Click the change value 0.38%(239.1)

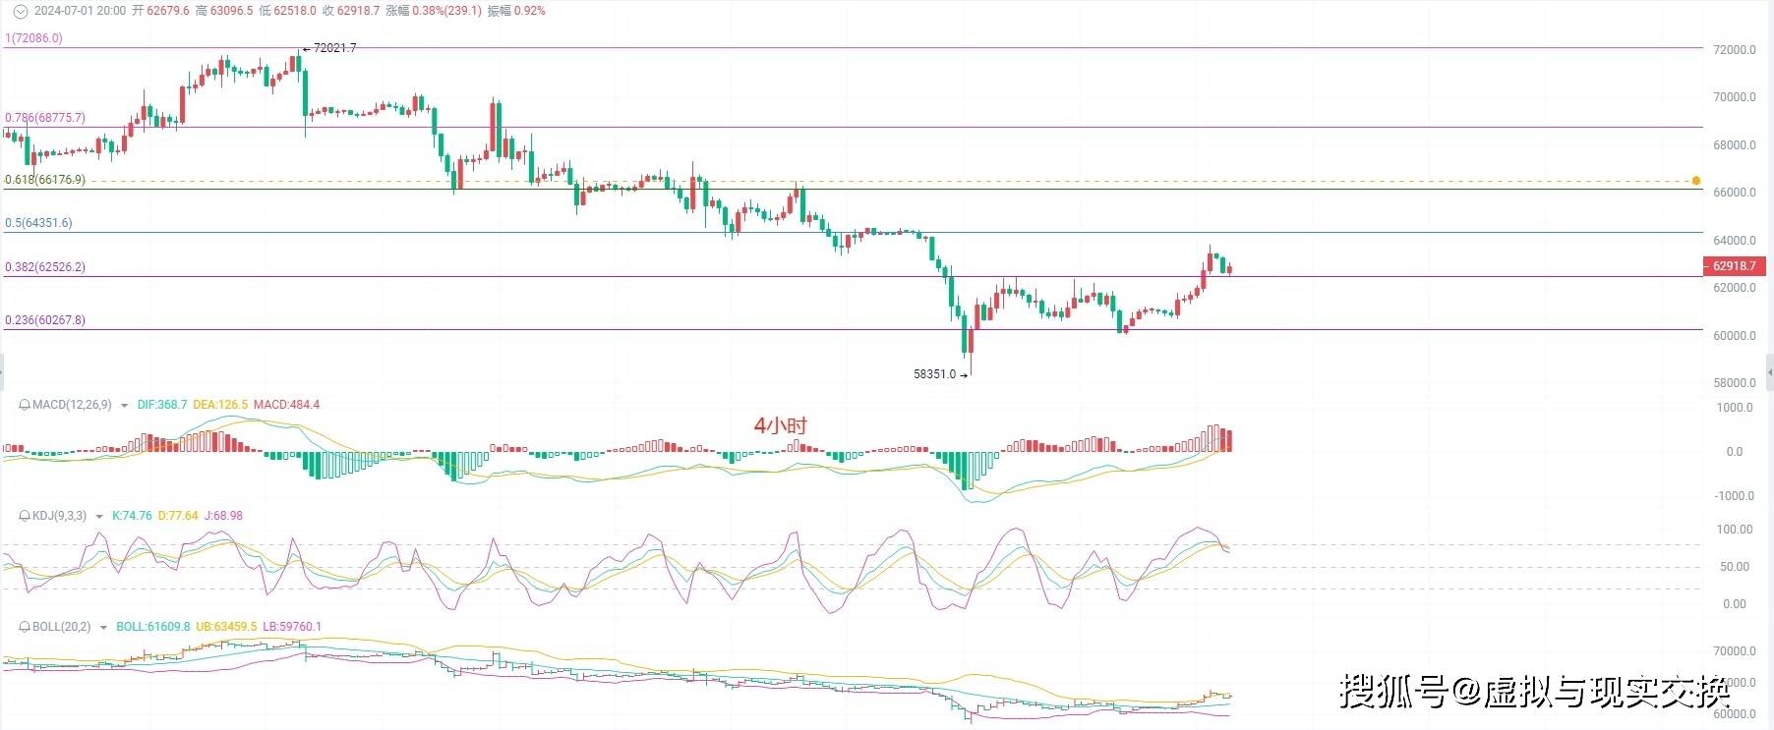[x=447, y=11]
